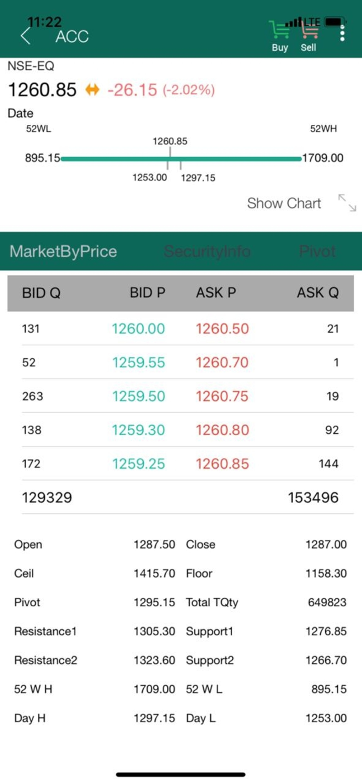Tap the red Sell cart icon
Screen dimensions: 362x784
click(x=309, y=31)
